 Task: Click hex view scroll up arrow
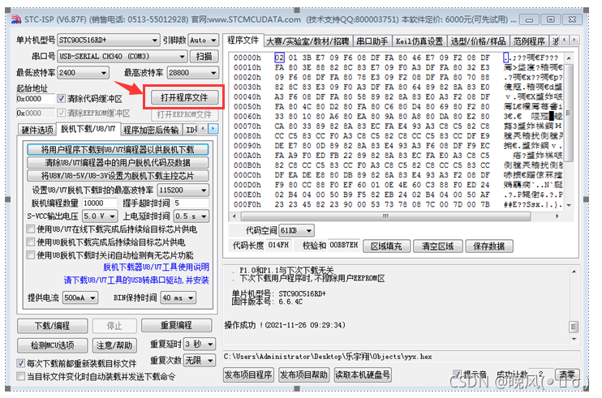[x=569, y=58]
